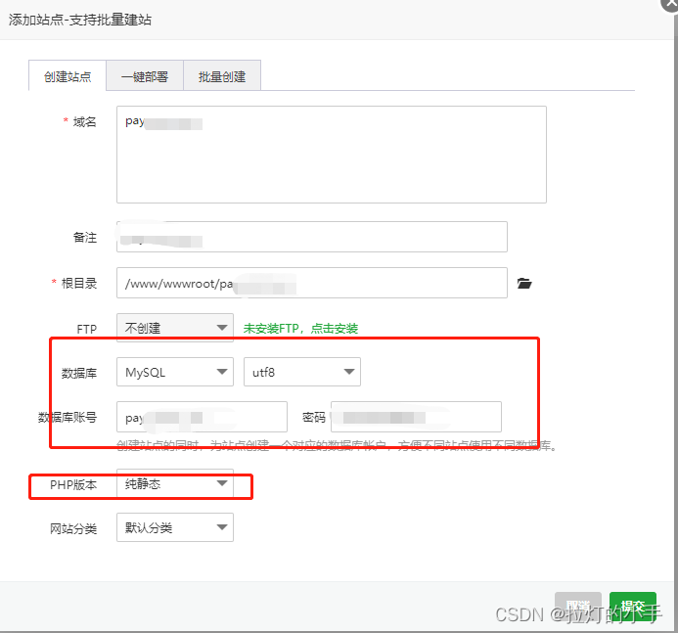The image size is (678, 633).
Task: Open the MySQL database type dropdown
Action: point(175,372)
